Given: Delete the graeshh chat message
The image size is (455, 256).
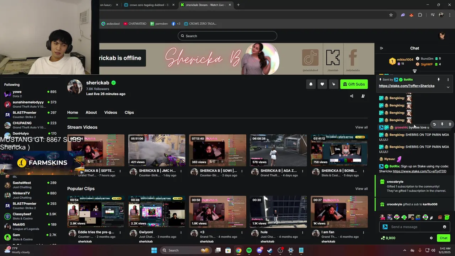Looking at the screenshot, I should tap(450, 124).
